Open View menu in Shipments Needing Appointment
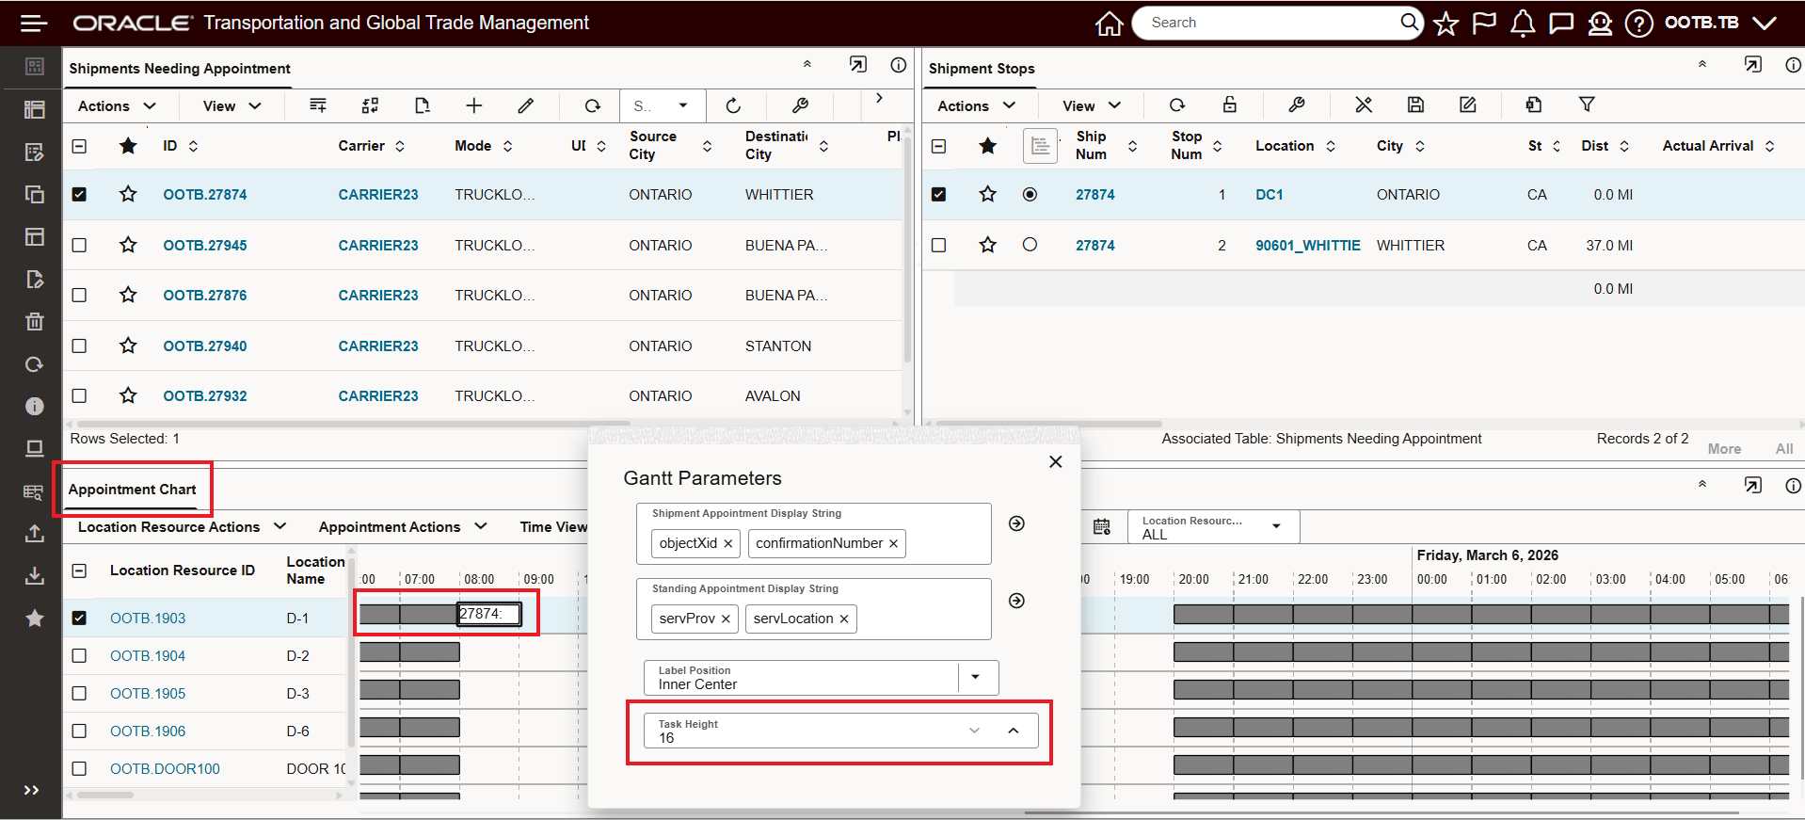The width and height of the screenshot is (1805, 820). (x=232, y=106)
